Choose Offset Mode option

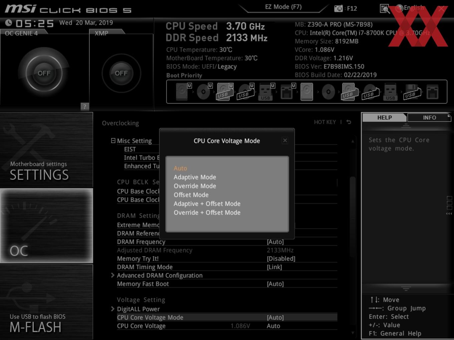point(191,195)
